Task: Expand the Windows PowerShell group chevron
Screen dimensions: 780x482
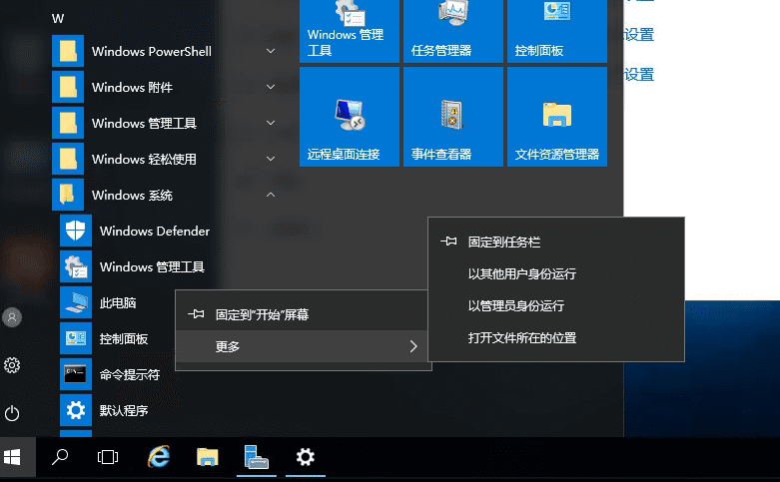Action: [271, 51]
